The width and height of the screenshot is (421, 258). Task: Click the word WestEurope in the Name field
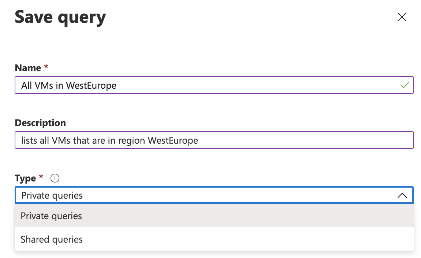91,85
